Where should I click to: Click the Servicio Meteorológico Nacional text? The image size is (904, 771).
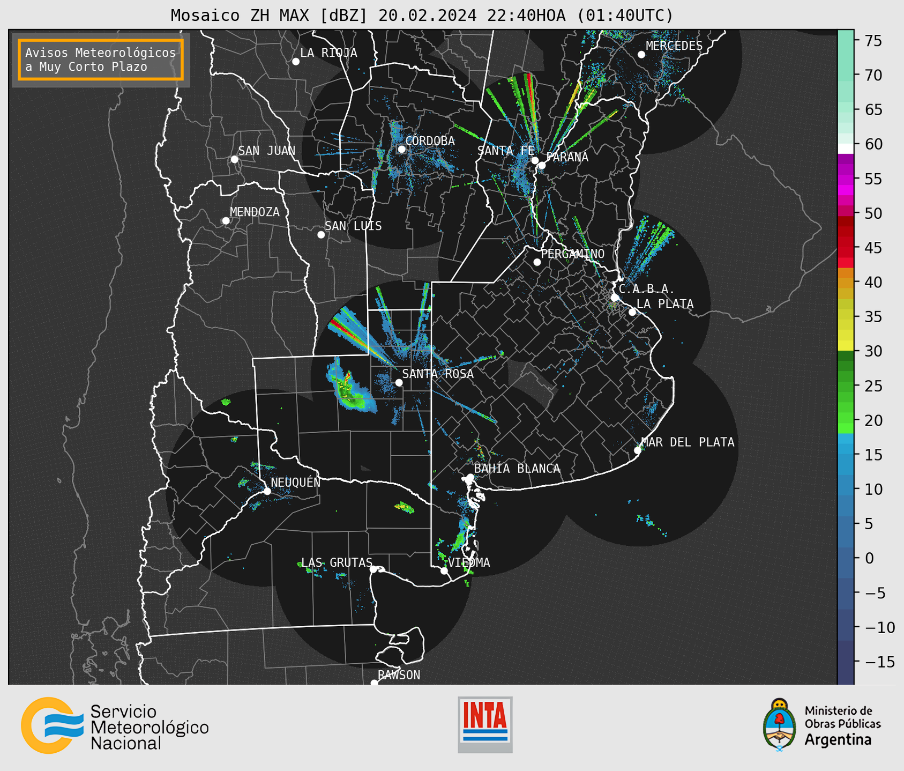click(x=150, y=727)
